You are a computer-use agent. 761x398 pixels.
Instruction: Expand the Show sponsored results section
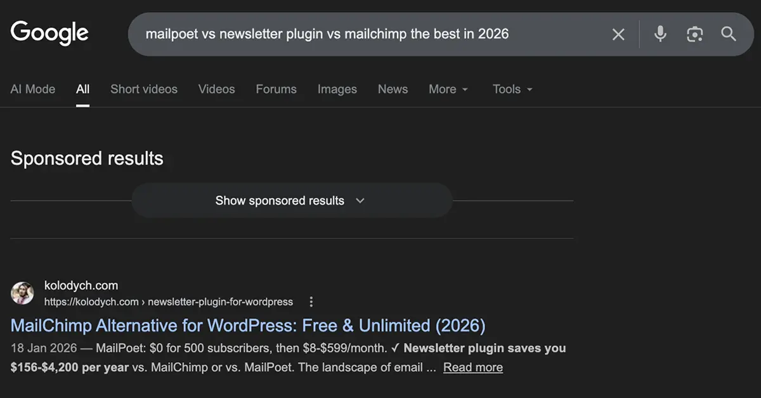point(291,200)
